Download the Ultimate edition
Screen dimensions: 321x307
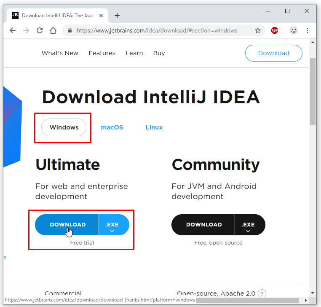[x=67, y=225]
